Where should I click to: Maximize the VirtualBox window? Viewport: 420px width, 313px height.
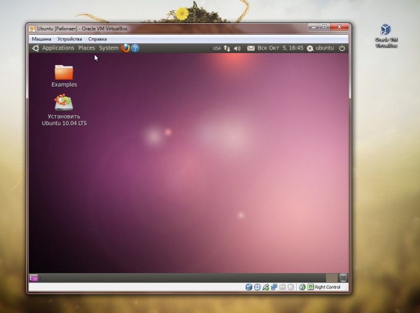click(324, 27)
